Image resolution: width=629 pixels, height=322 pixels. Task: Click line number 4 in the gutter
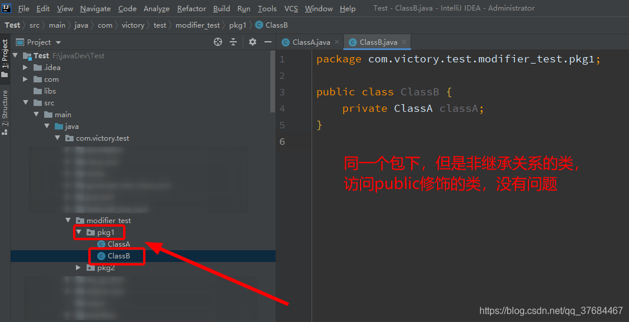click(x=283, y=108)
